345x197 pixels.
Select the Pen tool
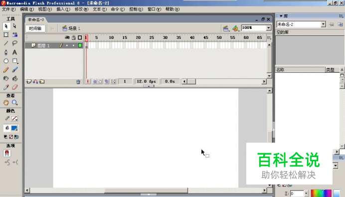coord(6,52)
